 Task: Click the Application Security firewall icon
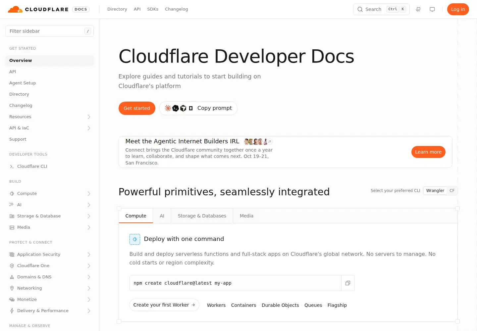click(12, 255)
